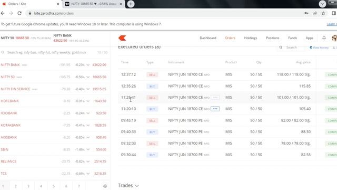Bookmark this page with the star icon
This screenshot has width=337, height=190.
323,13
